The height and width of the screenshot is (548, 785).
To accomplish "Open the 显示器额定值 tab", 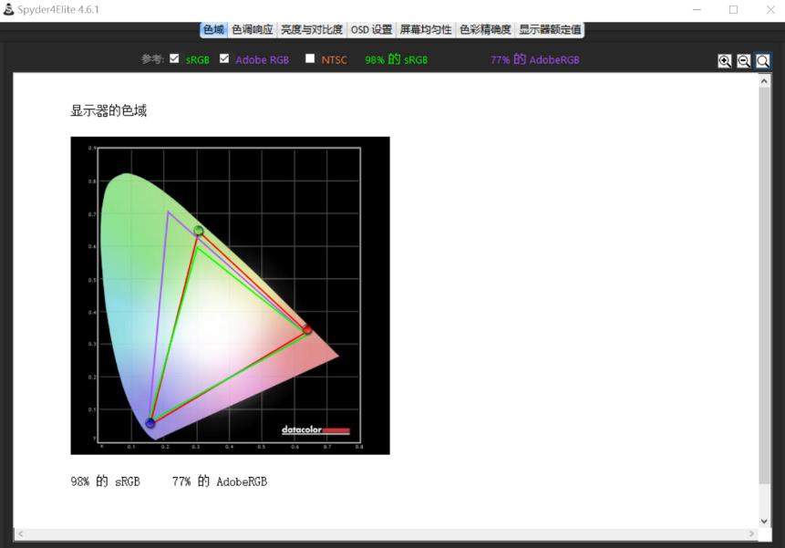I will [550, 29].
